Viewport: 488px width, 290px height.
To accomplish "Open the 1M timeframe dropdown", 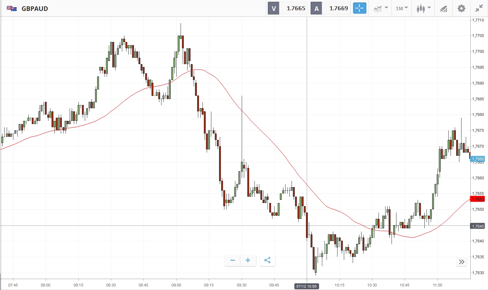I will (401, 8).
